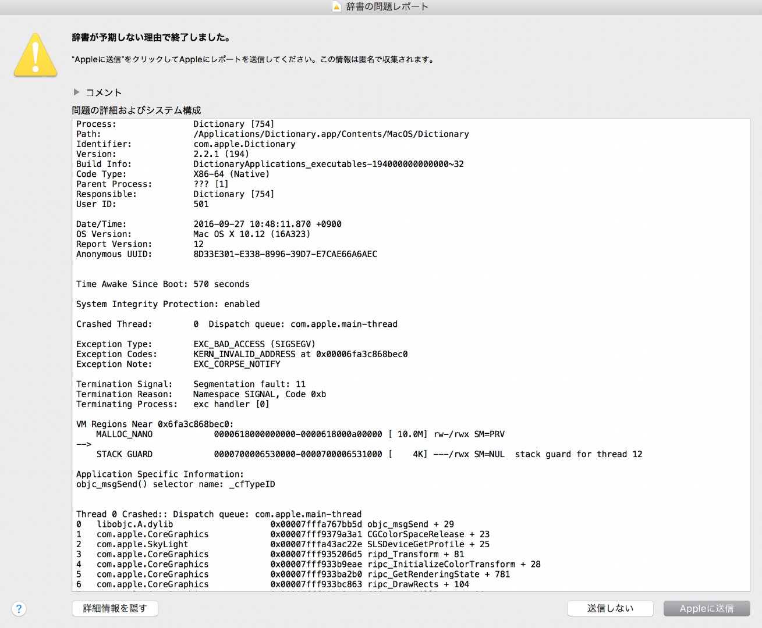Click the heading 辞書が予期しない理由で終了しました。
This screenshot has width=762, height=628.
(x=151, y=37)
